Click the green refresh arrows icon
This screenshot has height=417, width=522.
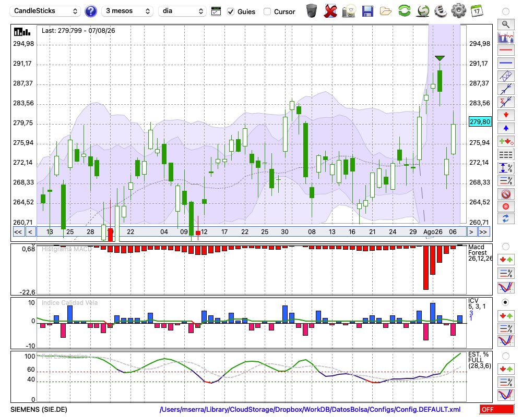[404, 10]
